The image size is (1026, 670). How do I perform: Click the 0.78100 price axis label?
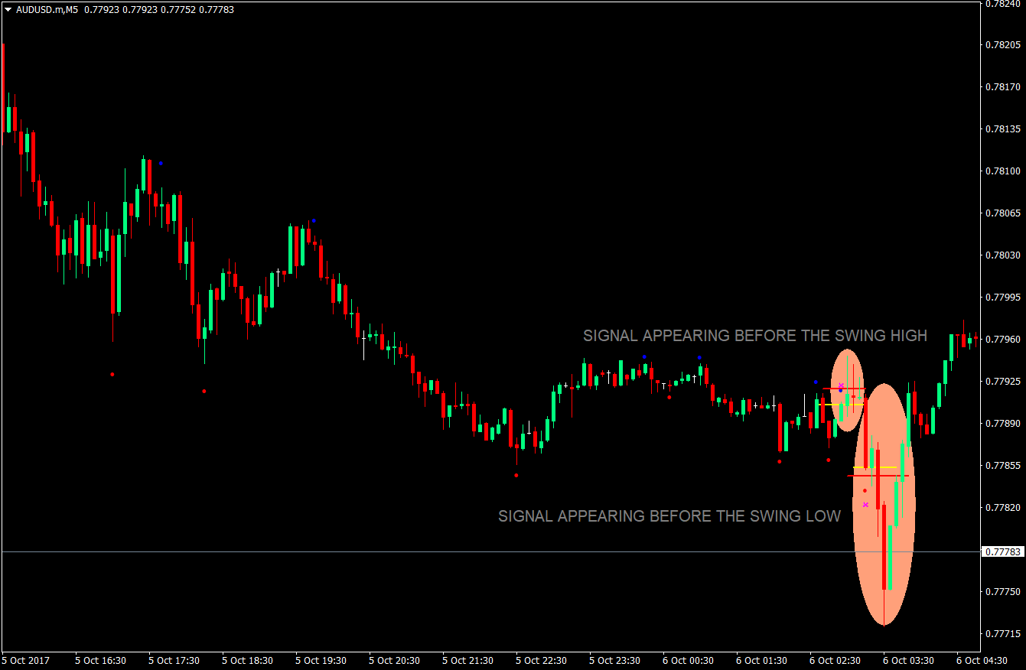(x=1002, y=171)
